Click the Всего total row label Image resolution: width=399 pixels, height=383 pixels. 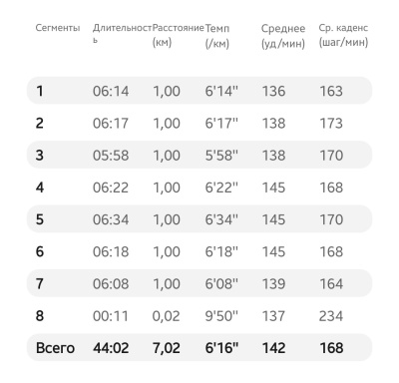pyautogui.click(x=55, y=348)
